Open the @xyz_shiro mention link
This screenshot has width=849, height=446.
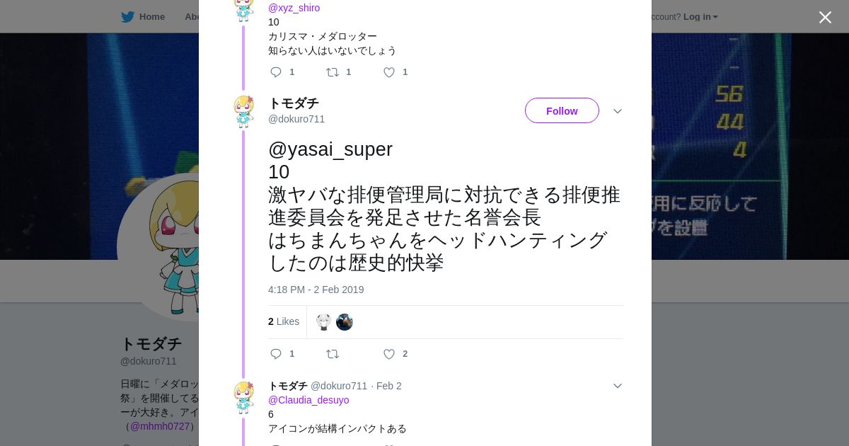click(294, 8)
